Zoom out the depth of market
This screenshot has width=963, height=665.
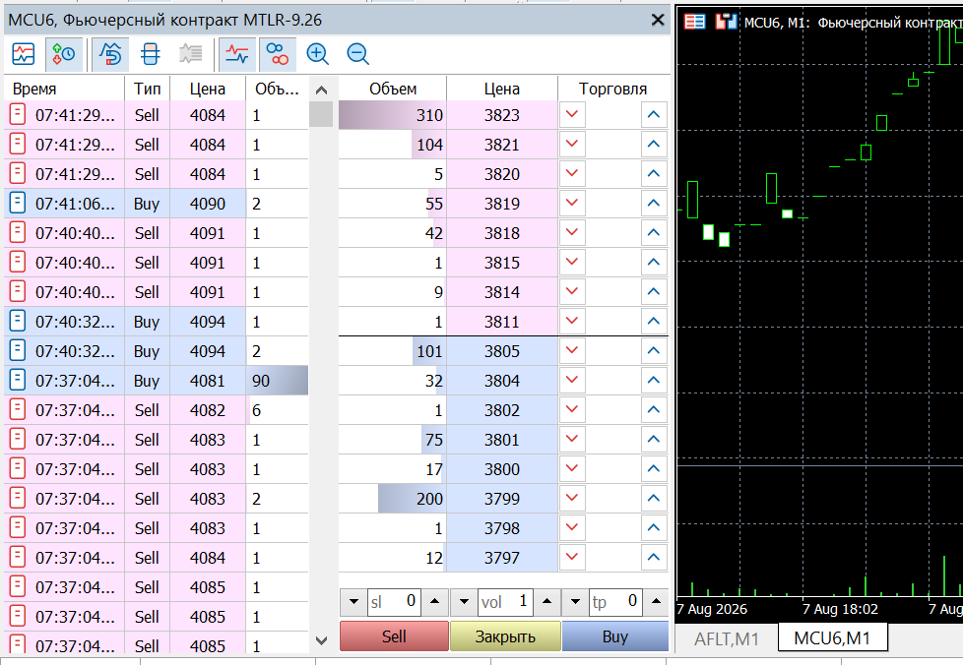click(358, 54)
